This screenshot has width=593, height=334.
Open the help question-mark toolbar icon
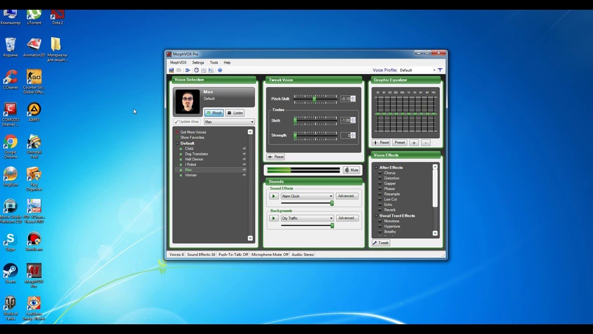pyautogui.click(x=220, y=70)
